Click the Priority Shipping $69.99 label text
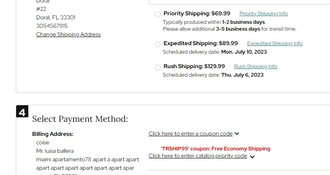This screenshot has width=330, height=175. [x=197, y=14]
